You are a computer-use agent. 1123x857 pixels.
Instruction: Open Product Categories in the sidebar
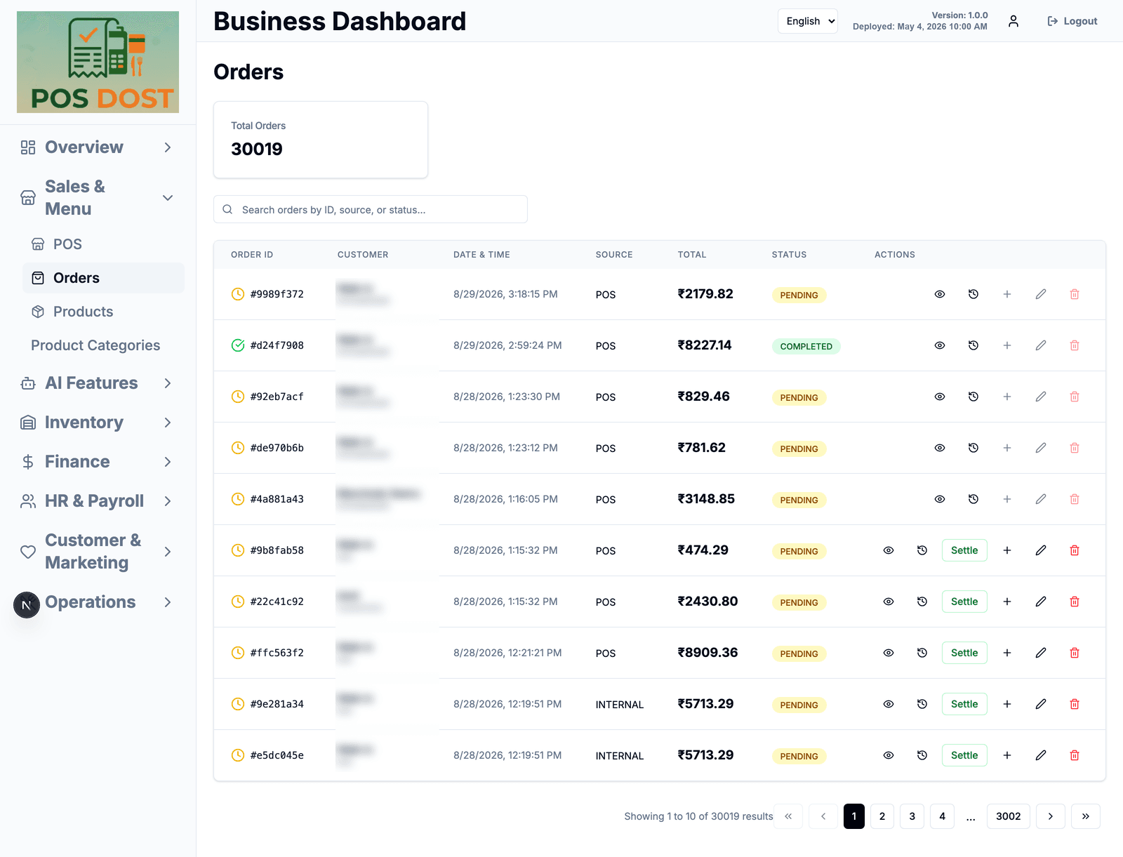103,345
